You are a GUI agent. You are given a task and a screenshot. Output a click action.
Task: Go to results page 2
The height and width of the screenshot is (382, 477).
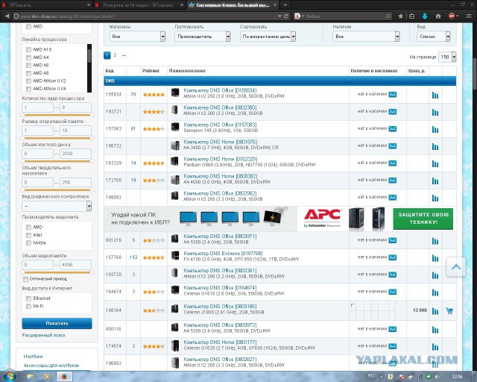click(115, 55)
